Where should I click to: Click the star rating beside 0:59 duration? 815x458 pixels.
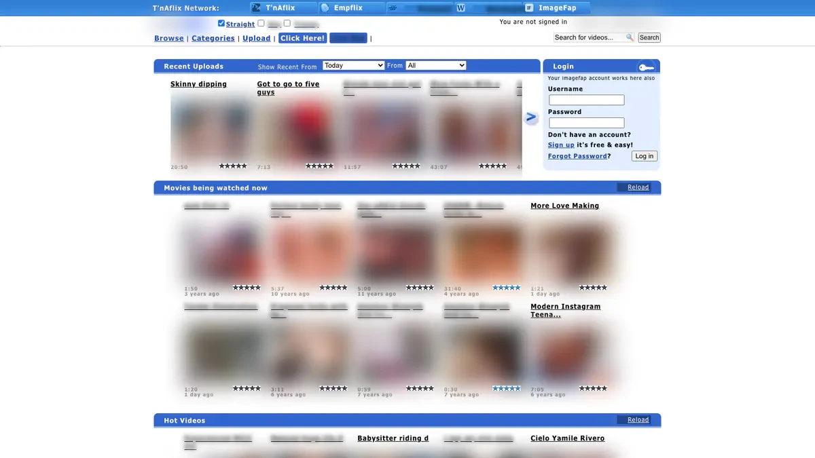[x=420, y=389]
